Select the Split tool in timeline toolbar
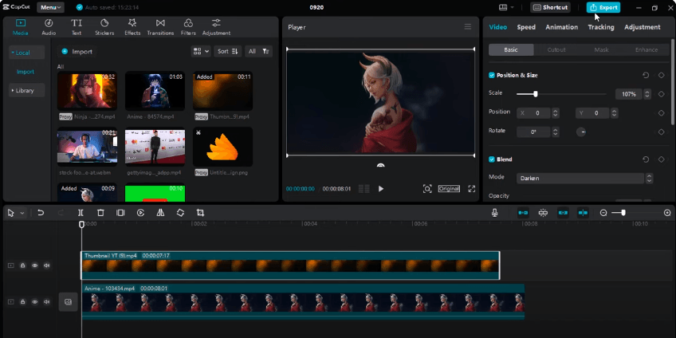676x338 pixels. [x=81, y=213]
